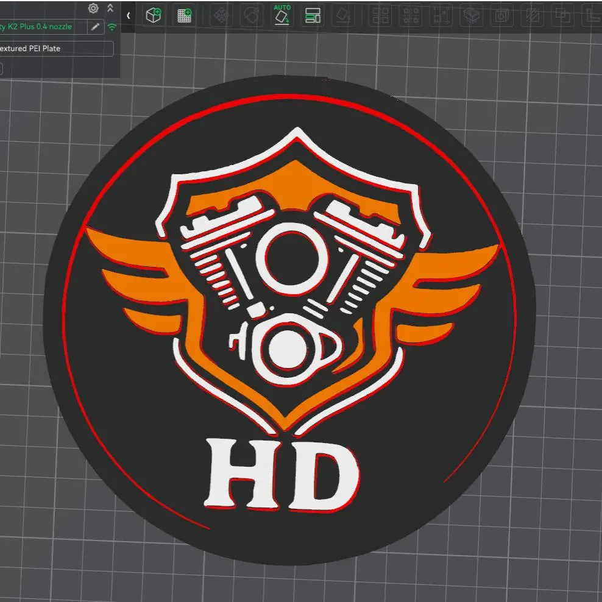Screen dimensions: 602x602
Task: Open the K2 Plus 0.4 nozzle printer dropdown
Action: [x=43, y=26]
